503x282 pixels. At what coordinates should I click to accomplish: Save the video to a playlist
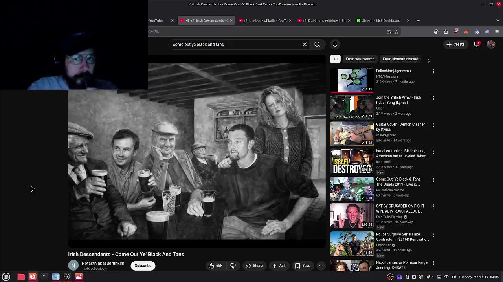[303, 266]
